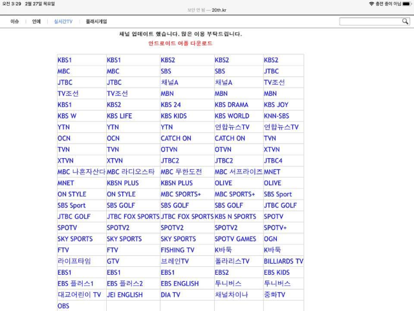414x311 pixels.
Task: Open the EBS 플러스1 link
Action: point(75,284)
